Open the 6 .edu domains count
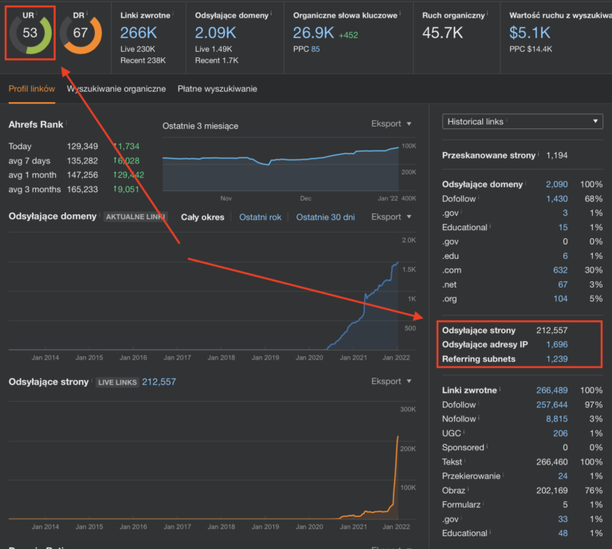The image size is (612, 549). [565, 257]
